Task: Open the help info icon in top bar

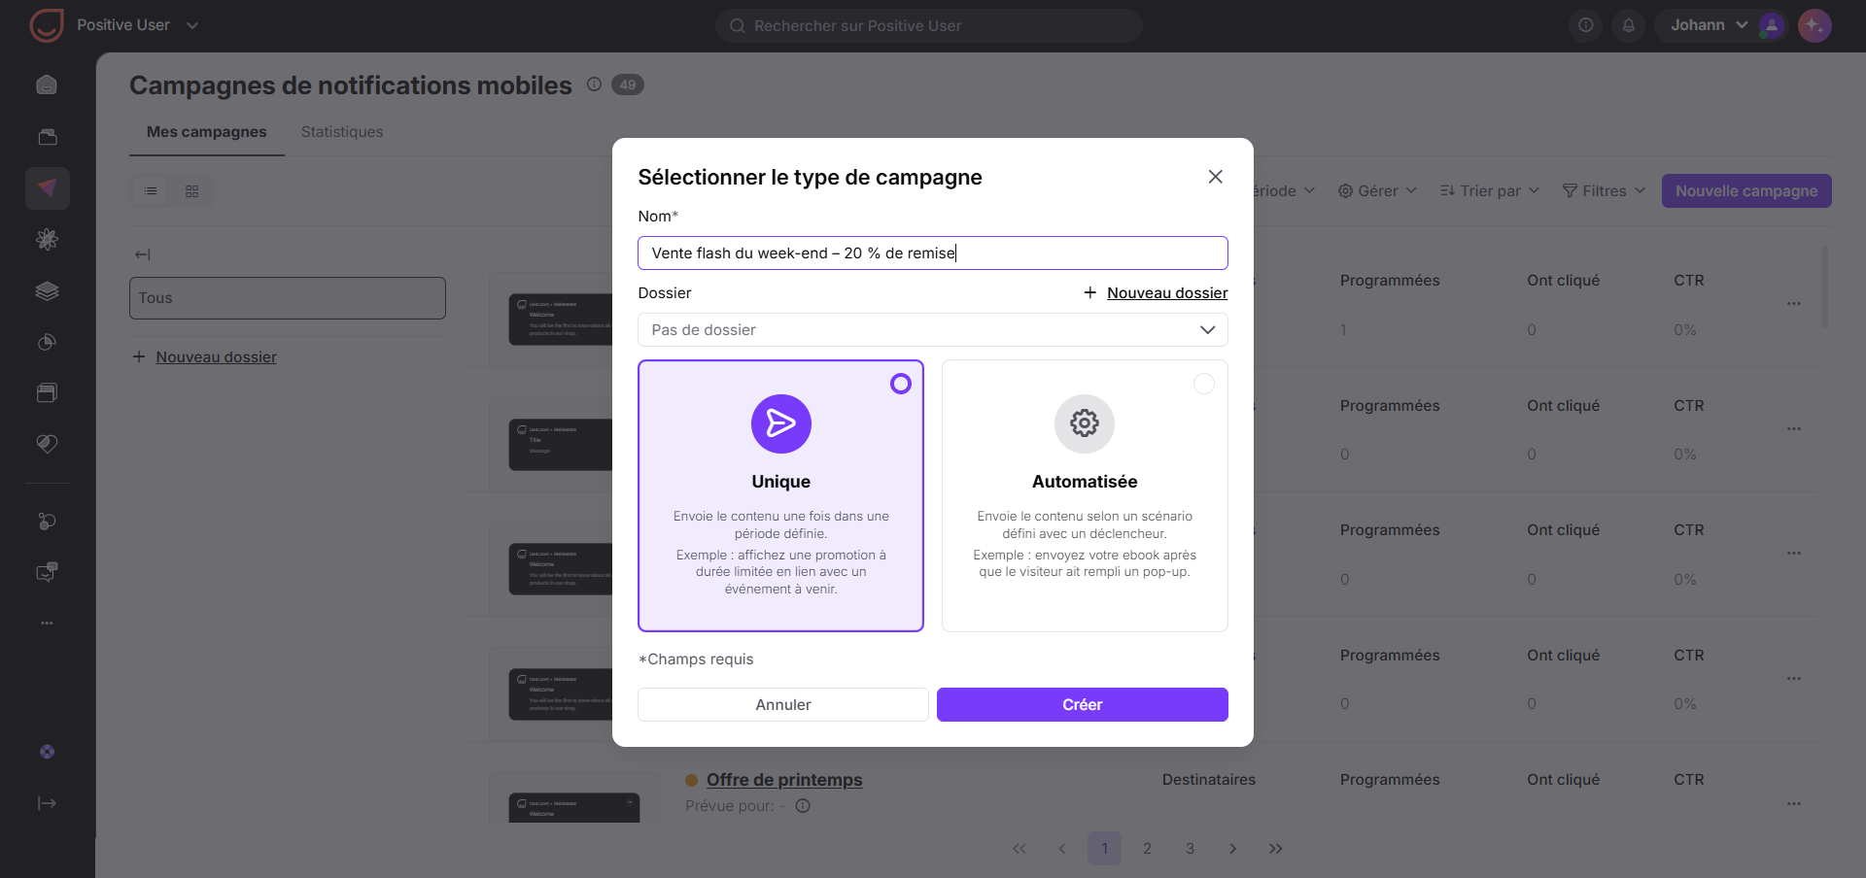Action: [1586, 25]
